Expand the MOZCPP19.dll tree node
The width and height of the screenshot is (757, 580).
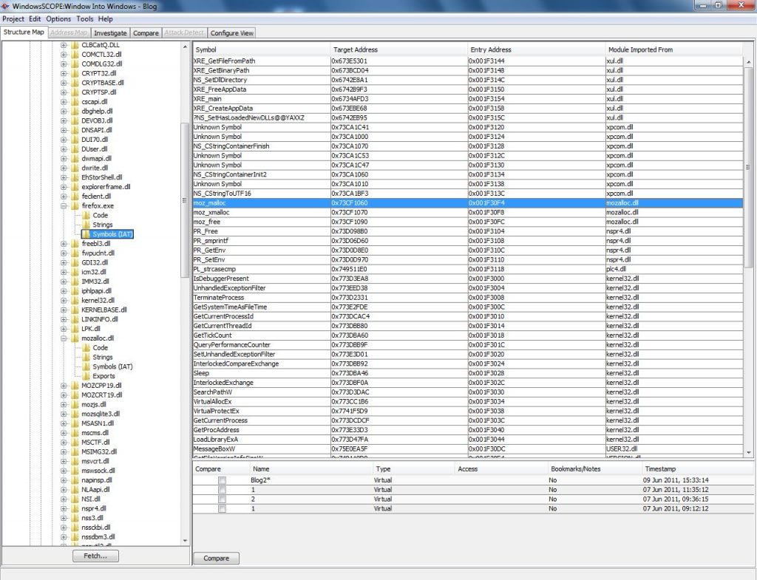(x=64, y=386)
